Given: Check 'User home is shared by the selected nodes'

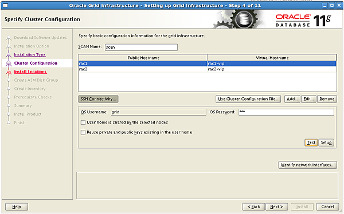Looking at the screenshot, I should coord(83,122).
